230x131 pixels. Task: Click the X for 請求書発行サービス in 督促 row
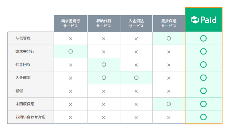(70, 91)
